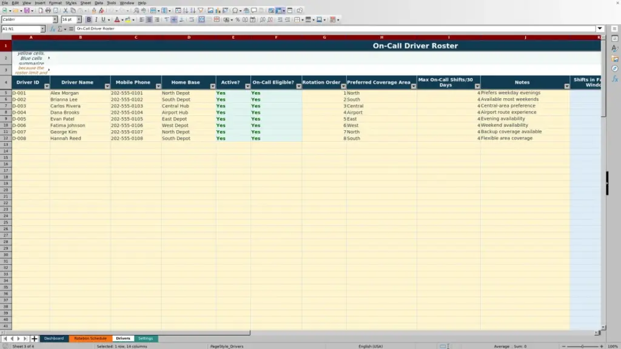Click the Insert Comment icon
Image resolution: width=621 pixels, height=349 pixels.
click(254, 10)
